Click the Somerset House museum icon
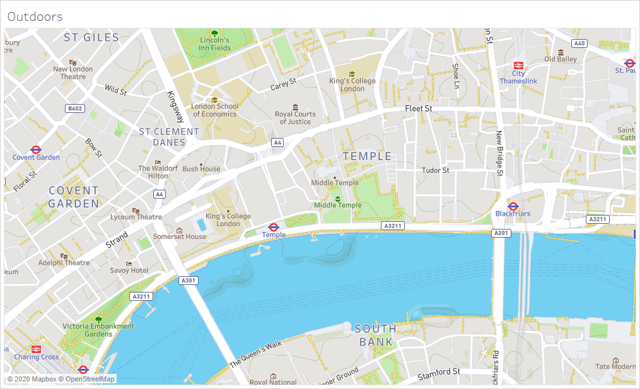 180,229
